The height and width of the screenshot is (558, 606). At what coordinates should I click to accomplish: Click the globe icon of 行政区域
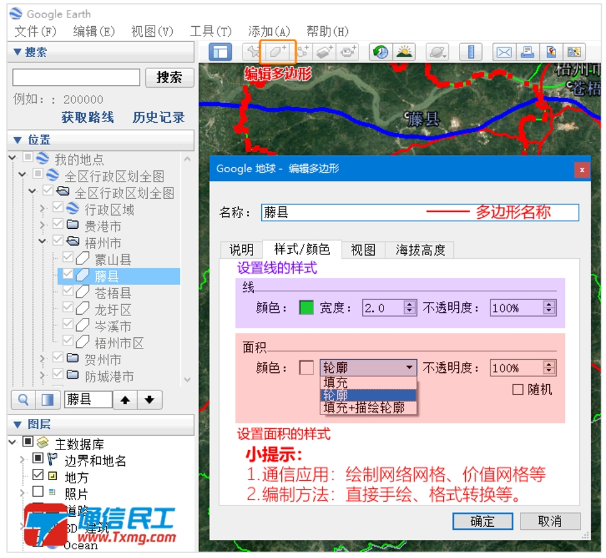coord(73,208)
